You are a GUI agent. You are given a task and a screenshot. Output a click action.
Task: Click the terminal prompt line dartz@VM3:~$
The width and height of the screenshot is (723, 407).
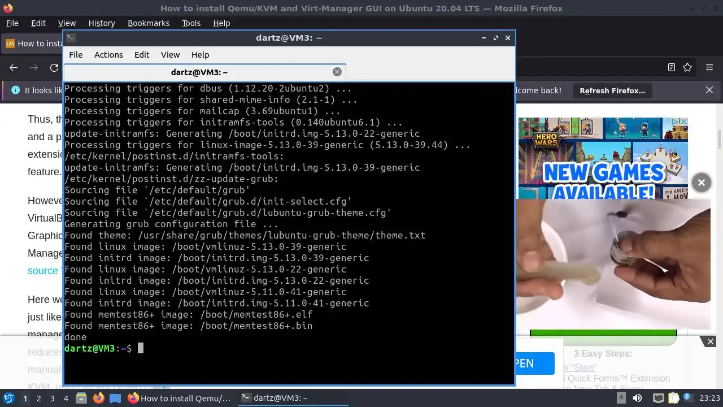98,348
